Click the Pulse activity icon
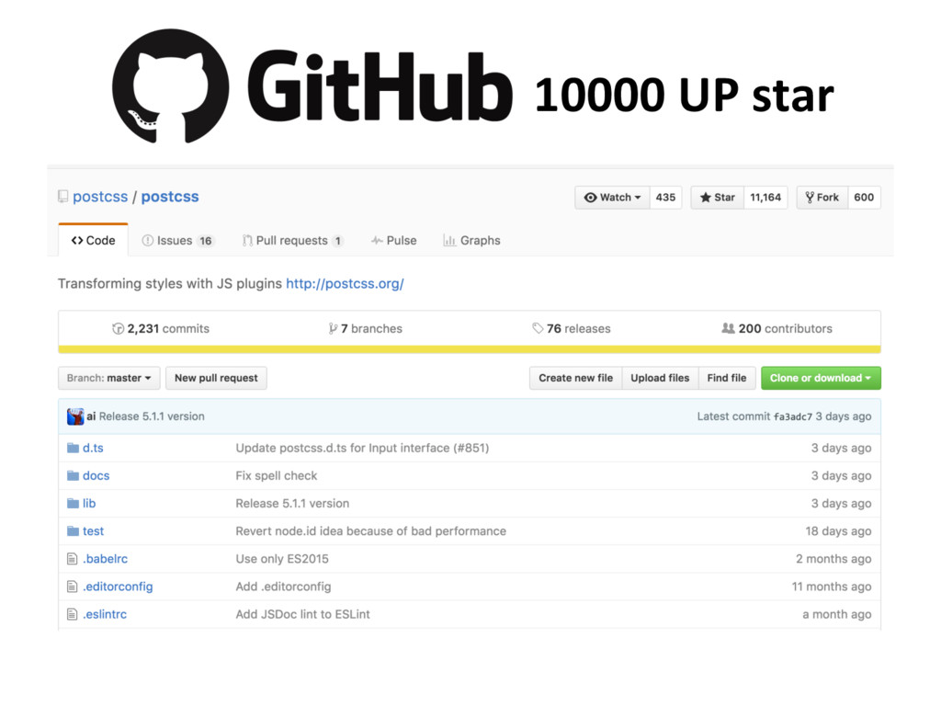Viewport: 941px width, 706px height. [x=377, y=240]
